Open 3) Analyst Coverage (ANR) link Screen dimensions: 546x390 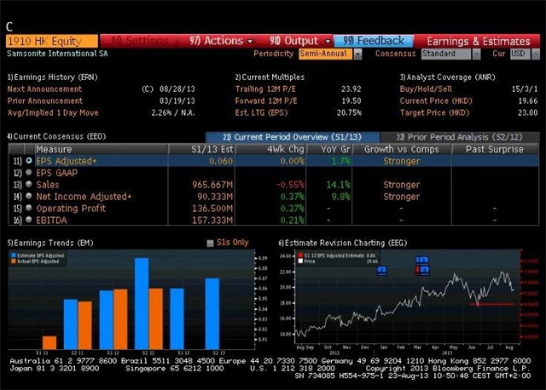(x=447, y=77)
